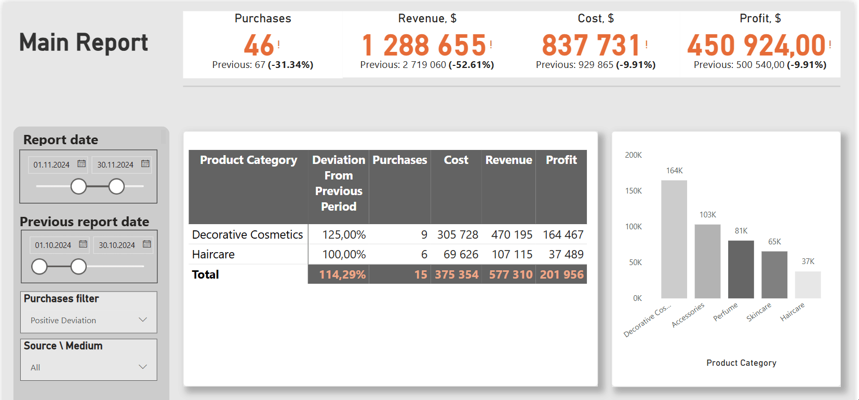The width and height of the screenshot is (859, 400).
Task: Open calendar for previous end date 30.10.2024
Action: click(x=147, y=244)
